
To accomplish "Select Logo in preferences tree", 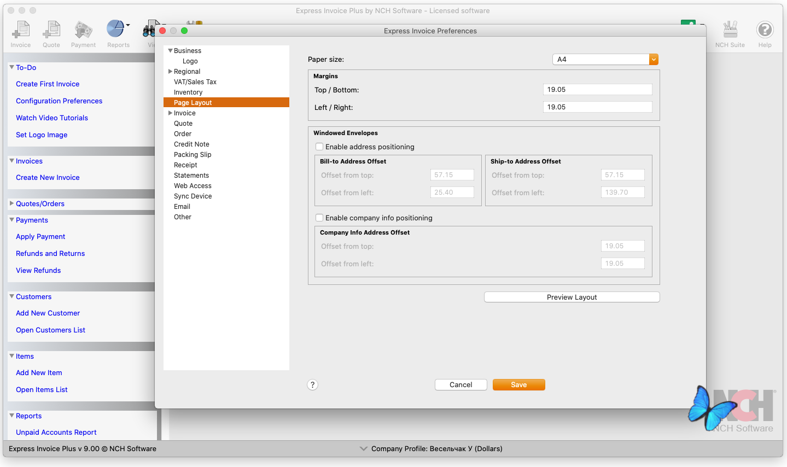I will (190, 61).
